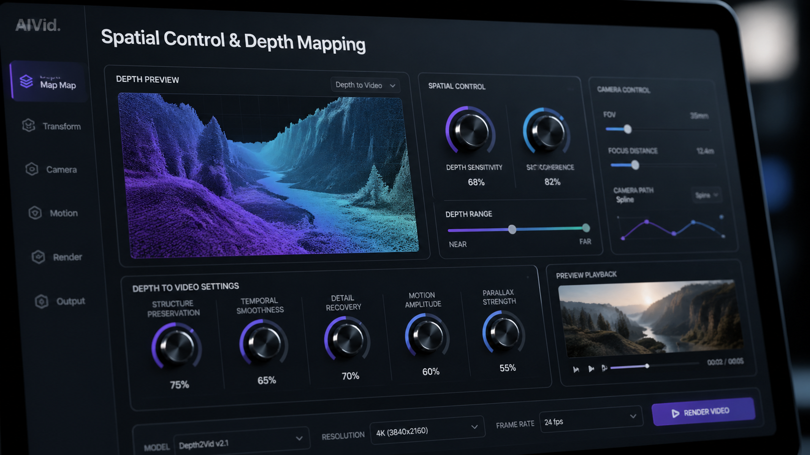Screen dimensions: 810x455
Task: Click the Transform cube icon
Action: tap(29, 125)
